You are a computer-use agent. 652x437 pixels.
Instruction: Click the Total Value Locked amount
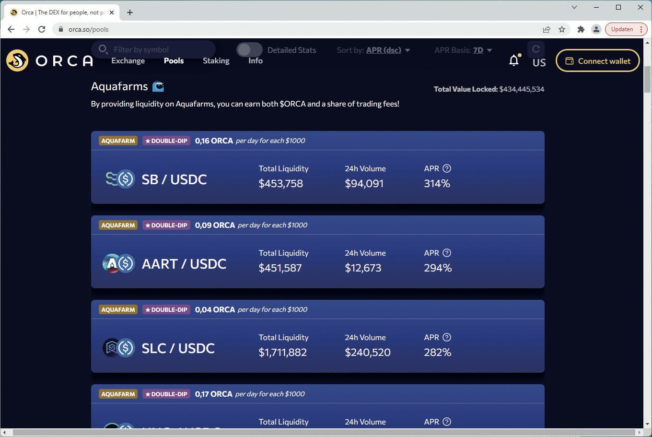522,89
